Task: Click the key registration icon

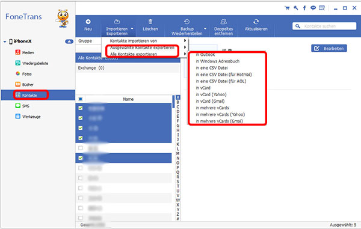Action: pos(296,8)
